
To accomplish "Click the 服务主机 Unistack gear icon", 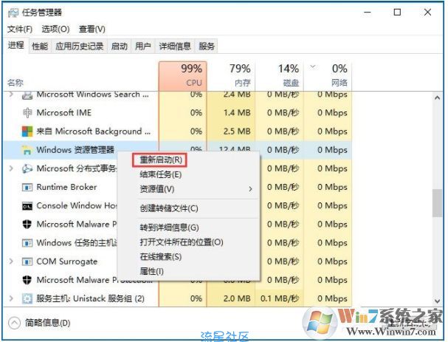I will pyautogui.click(x=27, y=298).
